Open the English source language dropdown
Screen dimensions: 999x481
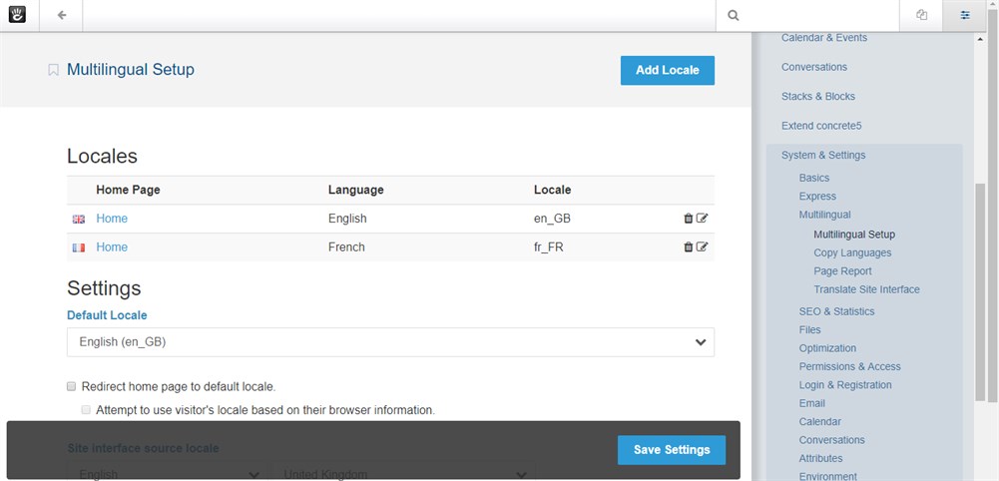(x=169, y=474)
